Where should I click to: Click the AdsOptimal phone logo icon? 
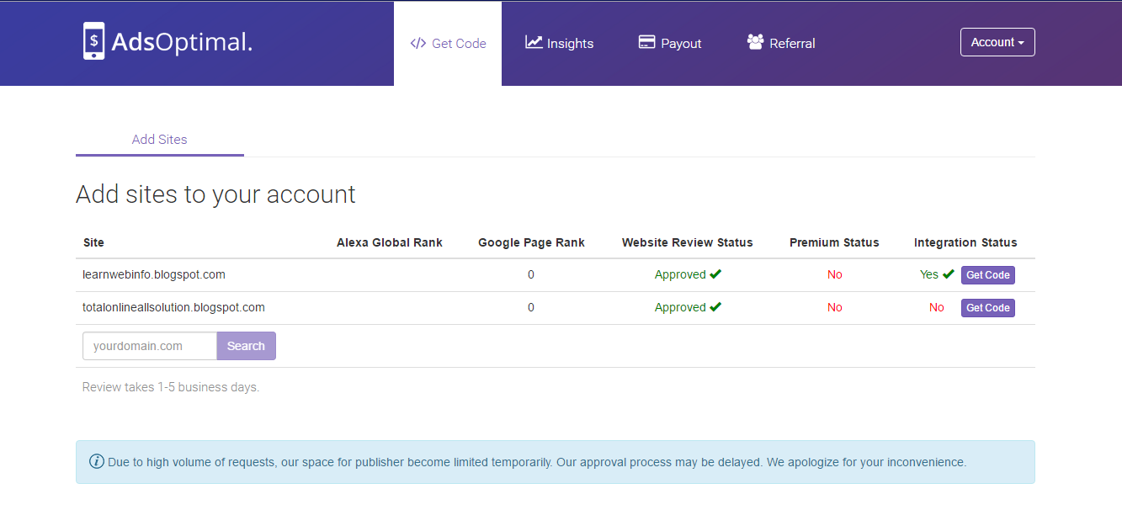click(94, 41)
